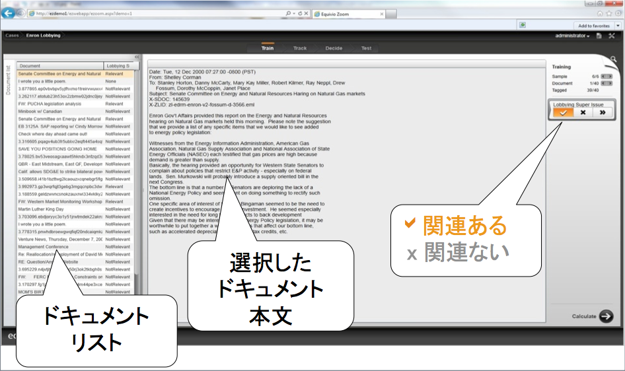Mark document as relevant with checkmark button
Image resolution: width=625 pixels, height=371 pixels.
(563, 113)
